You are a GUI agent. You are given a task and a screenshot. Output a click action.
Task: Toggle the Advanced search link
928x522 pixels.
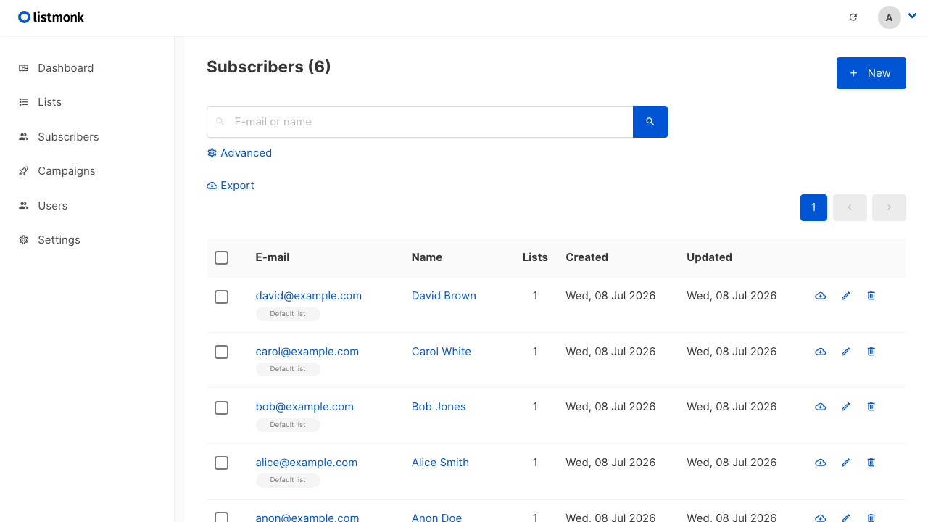239,153
